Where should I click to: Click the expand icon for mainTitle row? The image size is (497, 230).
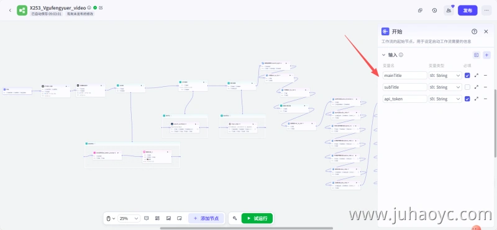(x=476, y=76)
